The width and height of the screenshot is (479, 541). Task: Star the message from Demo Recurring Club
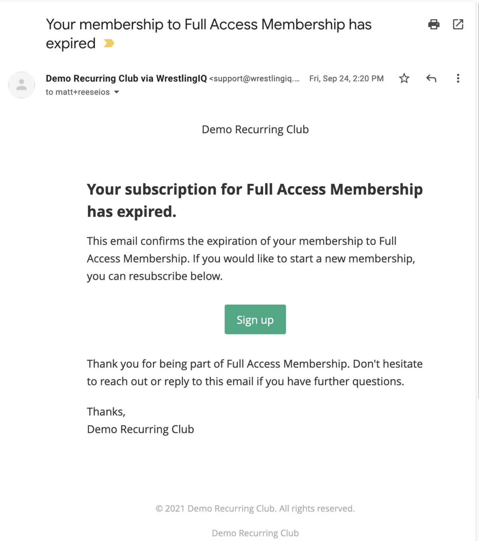click(404, 78)
